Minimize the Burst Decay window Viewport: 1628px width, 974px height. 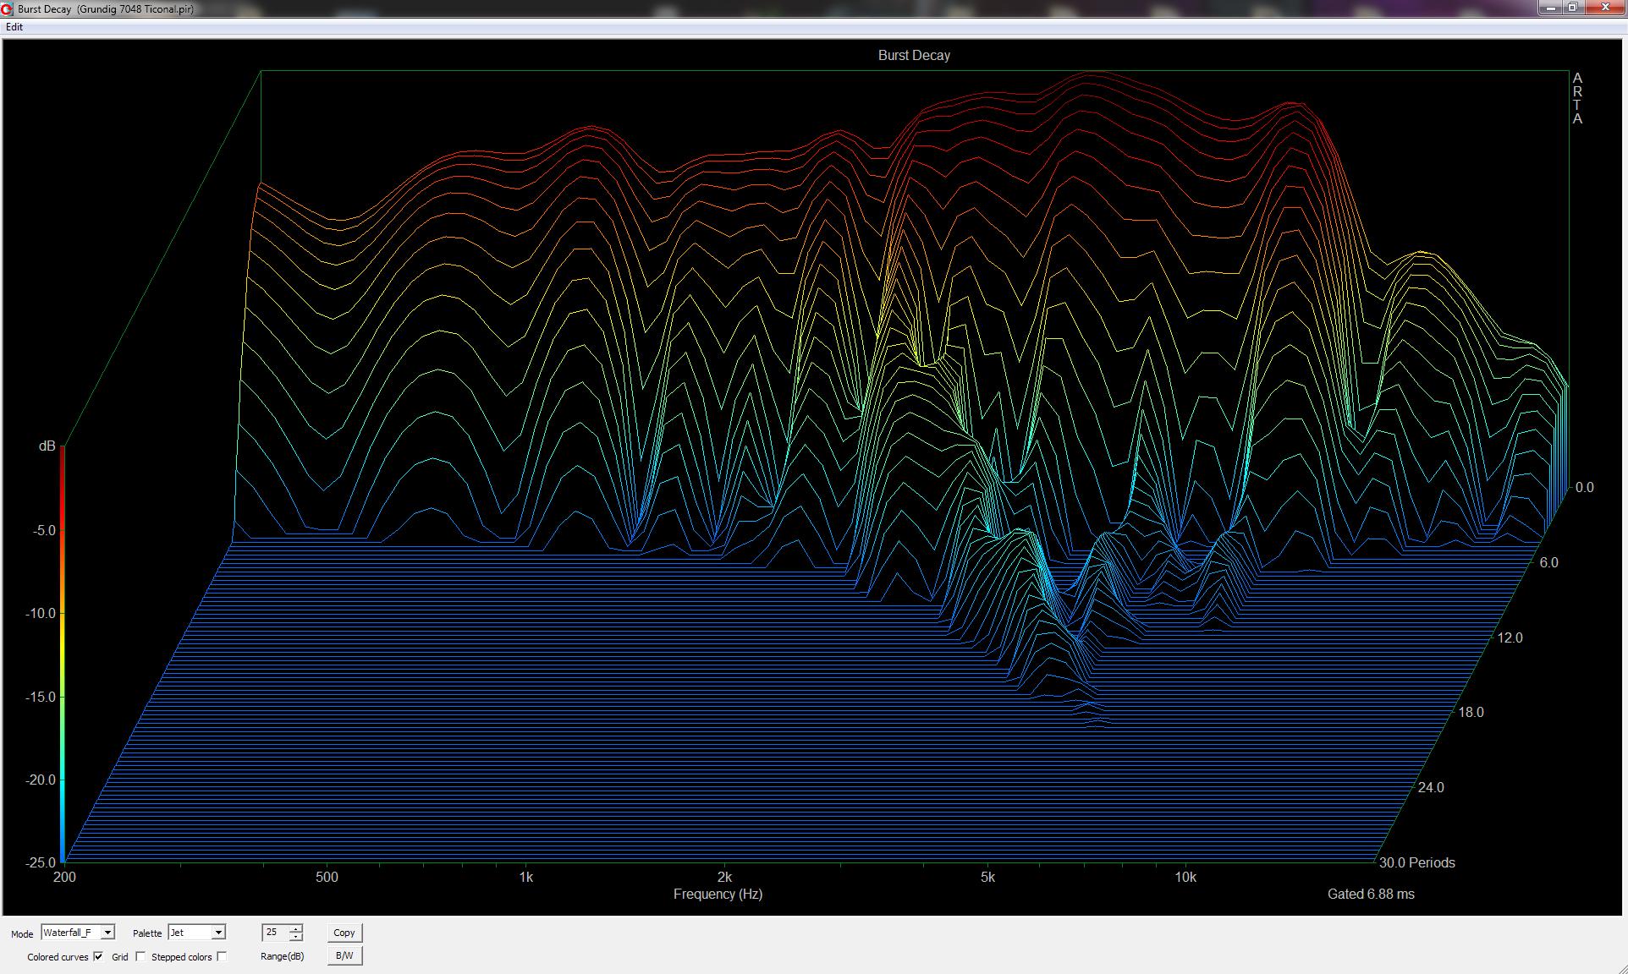(x=1549, y=8)
